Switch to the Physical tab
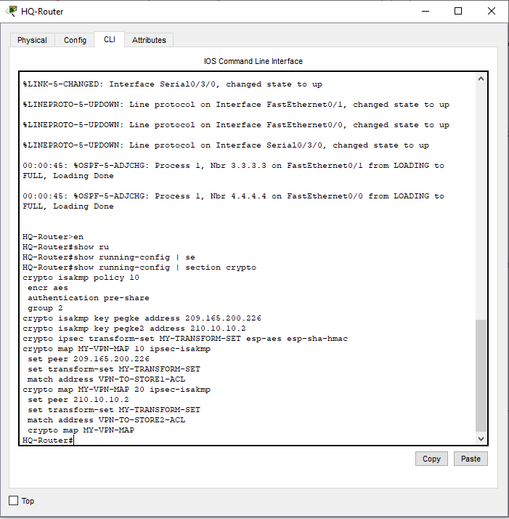 (x=32, y=40)
